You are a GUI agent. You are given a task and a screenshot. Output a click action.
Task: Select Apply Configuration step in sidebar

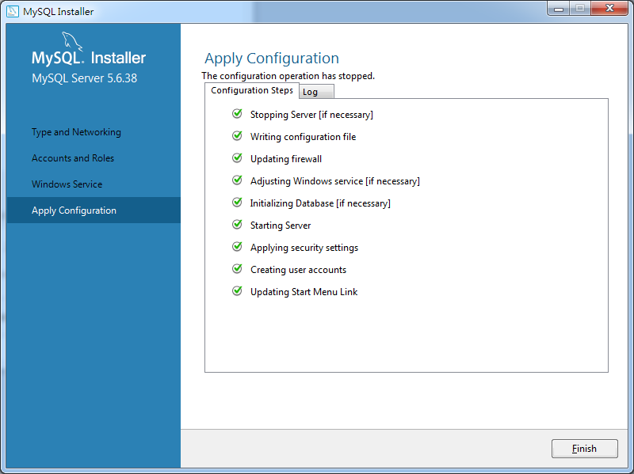[94, 210]
